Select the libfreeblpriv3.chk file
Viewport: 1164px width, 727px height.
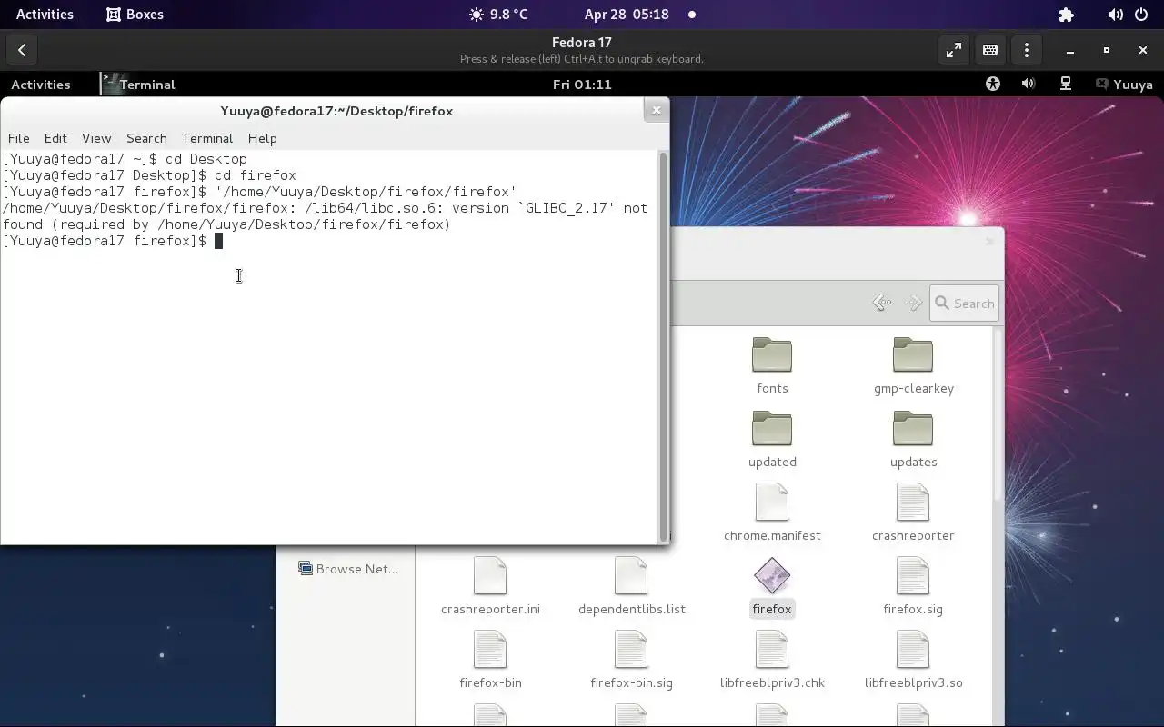[772, 660]
